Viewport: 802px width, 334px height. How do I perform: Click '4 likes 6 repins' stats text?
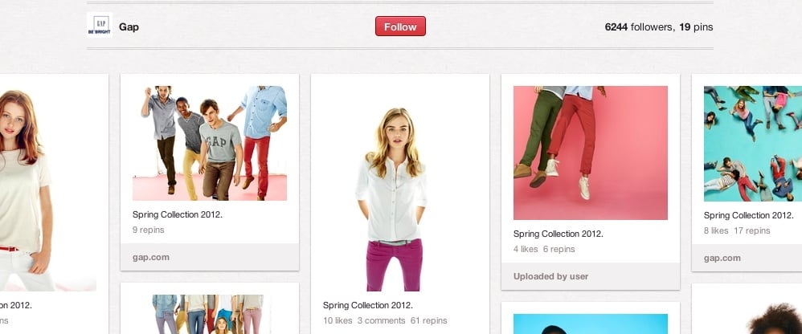[x=542, y=250]
